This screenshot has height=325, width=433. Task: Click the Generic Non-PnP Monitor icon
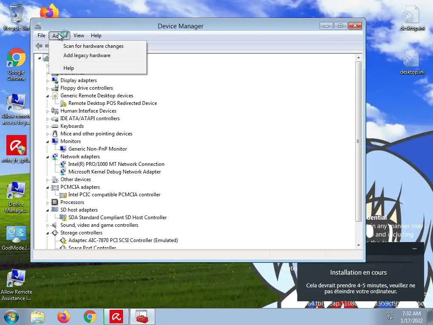click(x=63, y=149)
